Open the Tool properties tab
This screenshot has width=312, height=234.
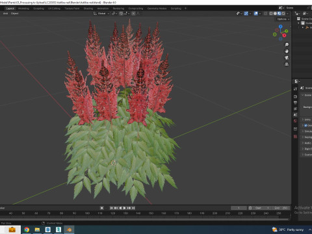tap(295, 89)
